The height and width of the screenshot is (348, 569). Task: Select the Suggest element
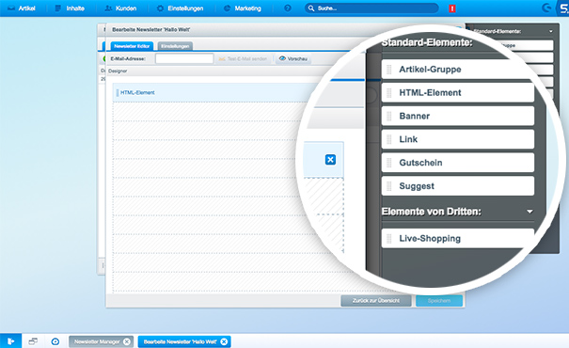[x=458, y=186]
